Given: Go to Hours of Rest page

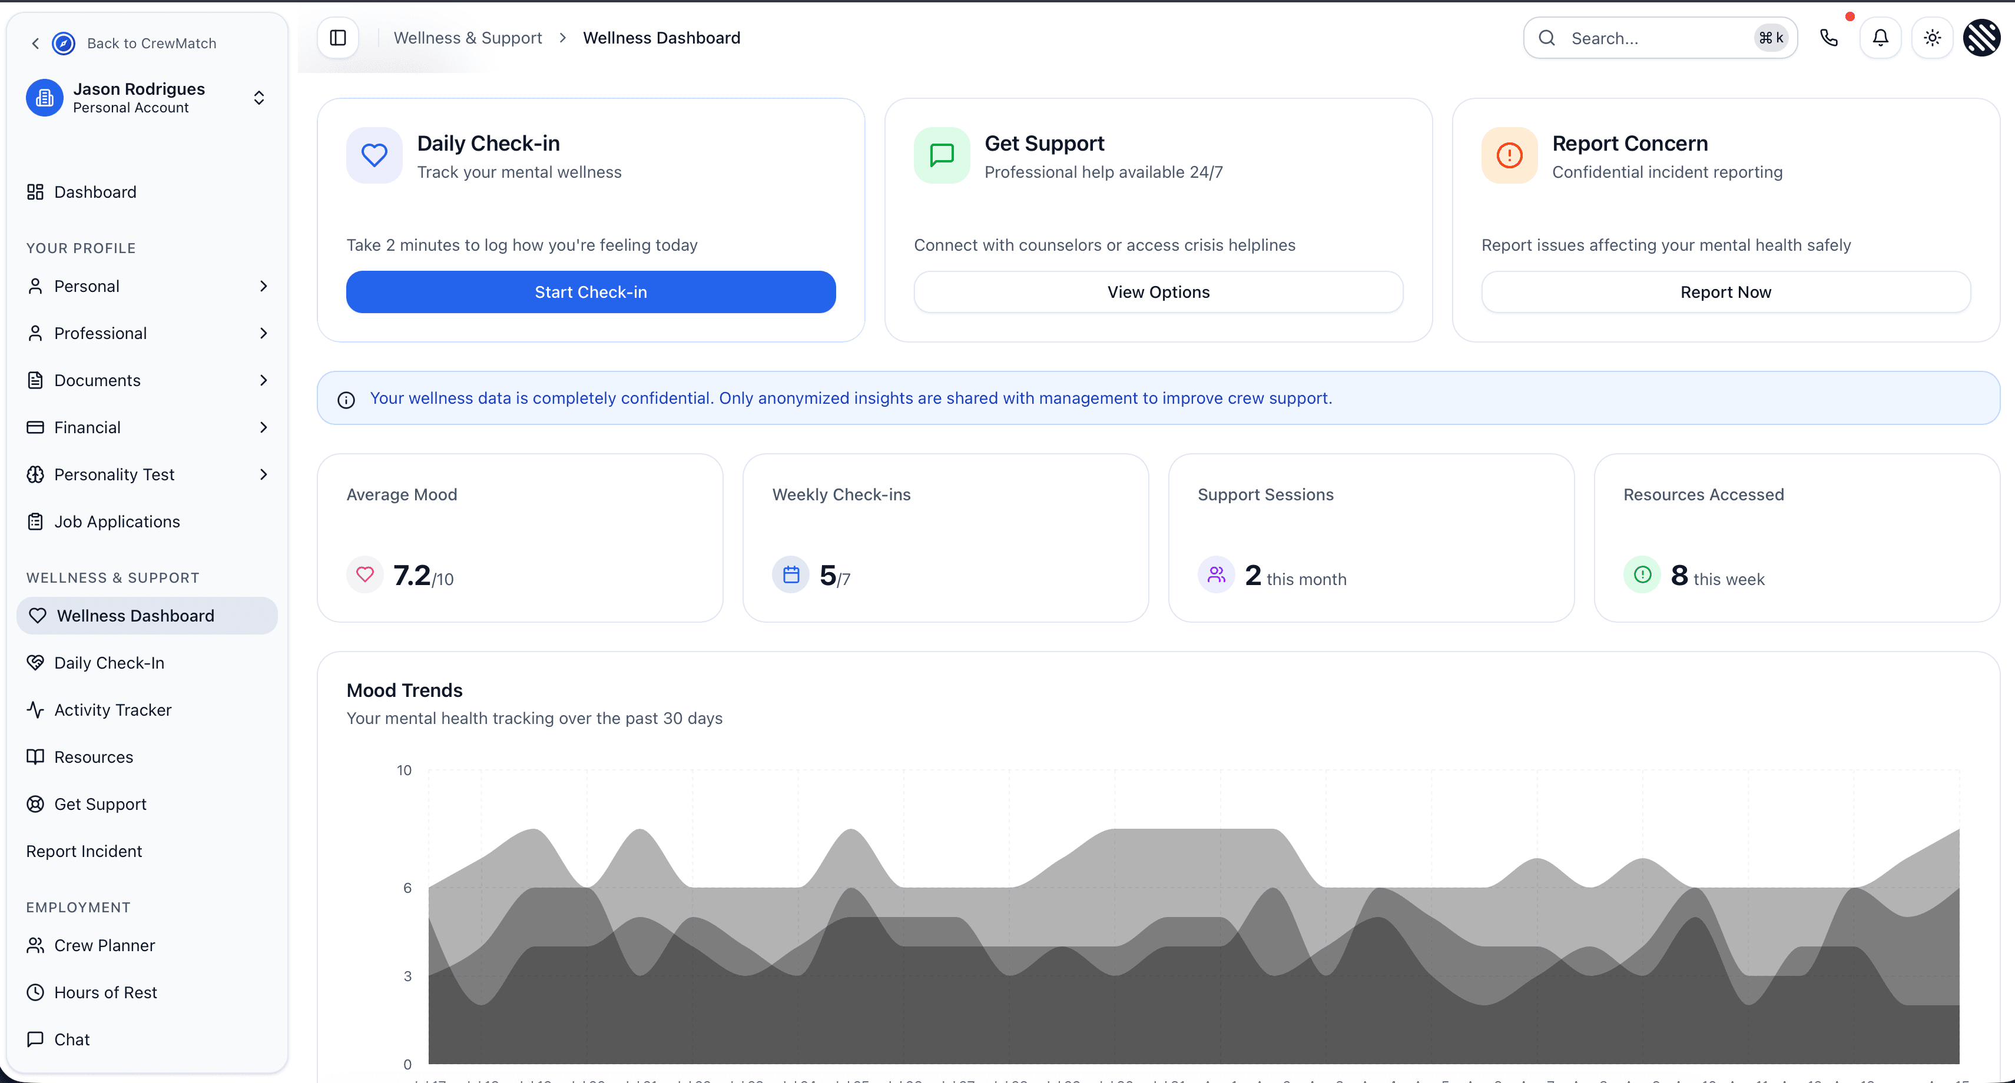Looking at the screenshot, I should 105,992.
